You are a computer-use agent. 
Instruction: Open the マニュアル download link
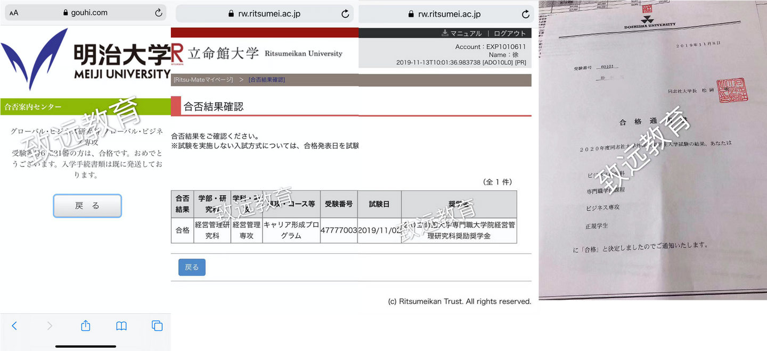pos(461,33)
